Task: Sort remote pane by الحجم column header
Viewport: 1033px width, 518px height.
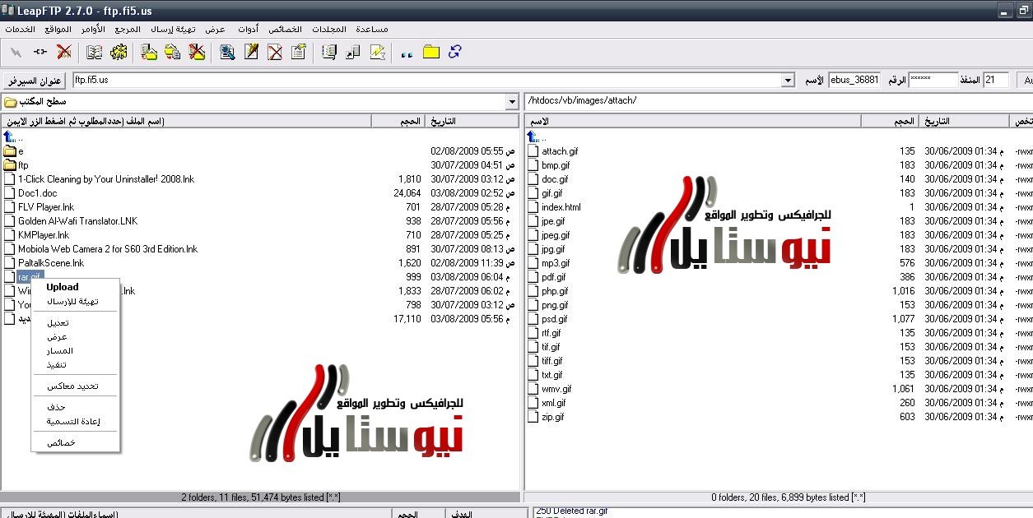Action: tap(890, 121)
